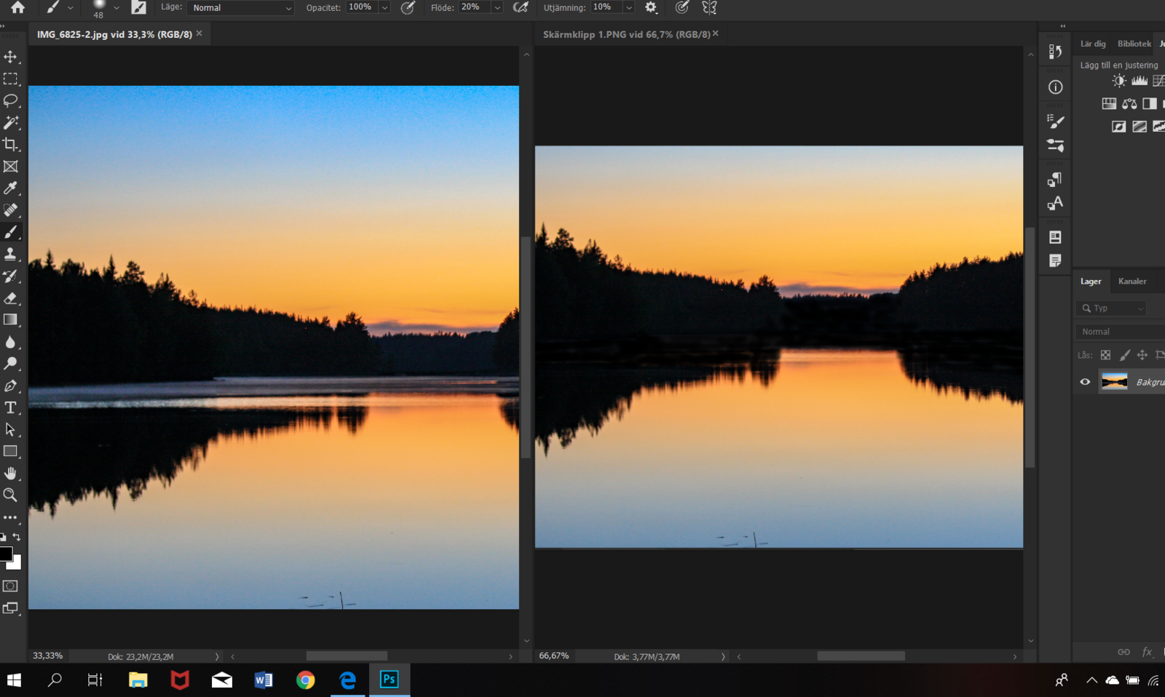Image resolution: width=1165 pixels, height=697 pixels.
Task: Choose the Eraser tool
Action: click(10, 298)
